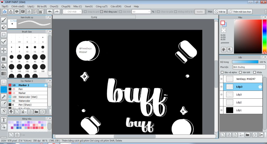
Task: Open the Chỉnh sửa(E) menu
Action: click(18, 6)
